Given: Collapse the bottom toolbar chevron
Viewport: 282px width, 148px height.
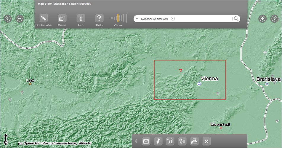Looking at the screenshot, I should point(136,141).
